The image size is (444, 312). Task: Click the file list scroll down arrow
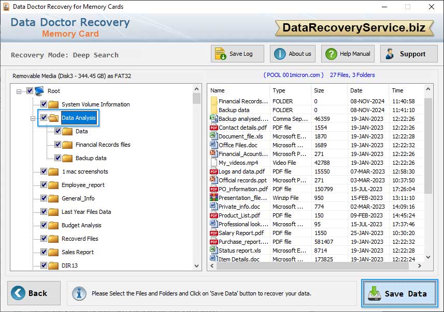(x=428, y=257)
